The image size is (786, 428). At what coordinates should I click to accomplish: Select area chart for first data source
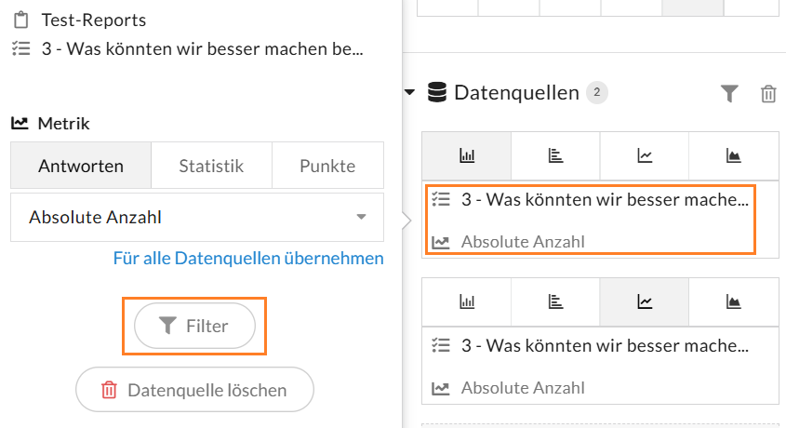(x=733, y=156)
